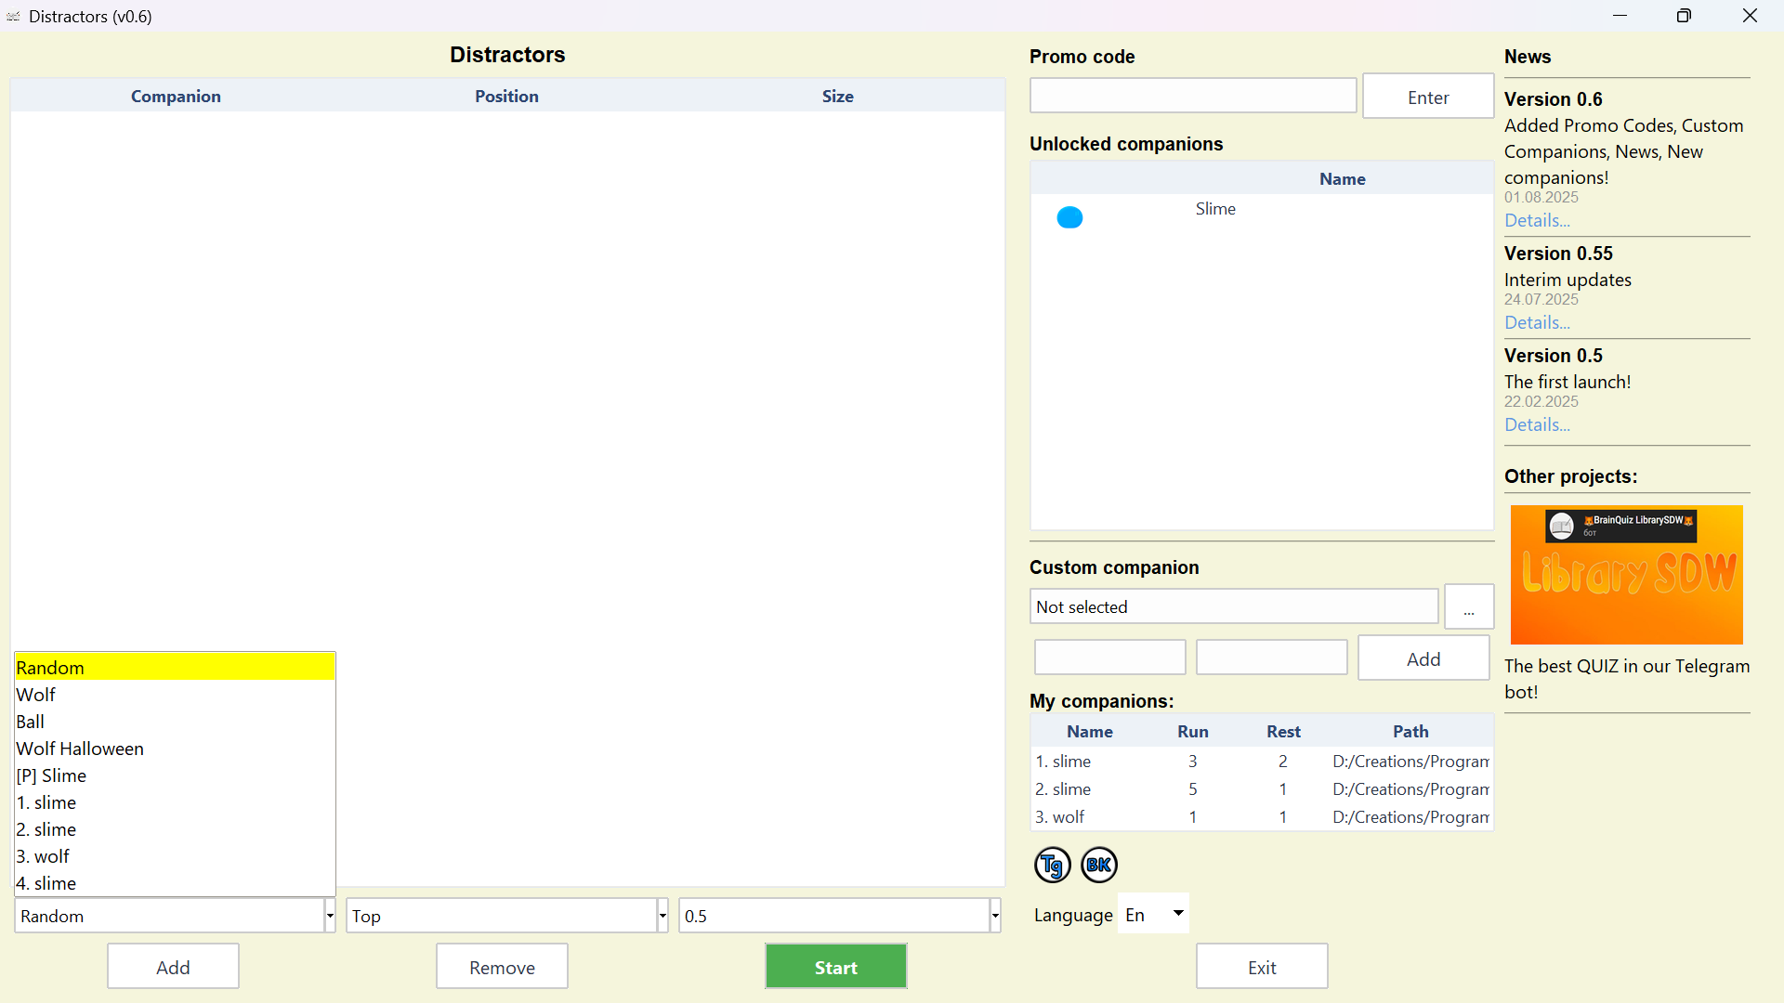Viewport: 1784px width, 1003px height.
Task: Select 3. wolf from the dropdown list
Action: point(43,856)
